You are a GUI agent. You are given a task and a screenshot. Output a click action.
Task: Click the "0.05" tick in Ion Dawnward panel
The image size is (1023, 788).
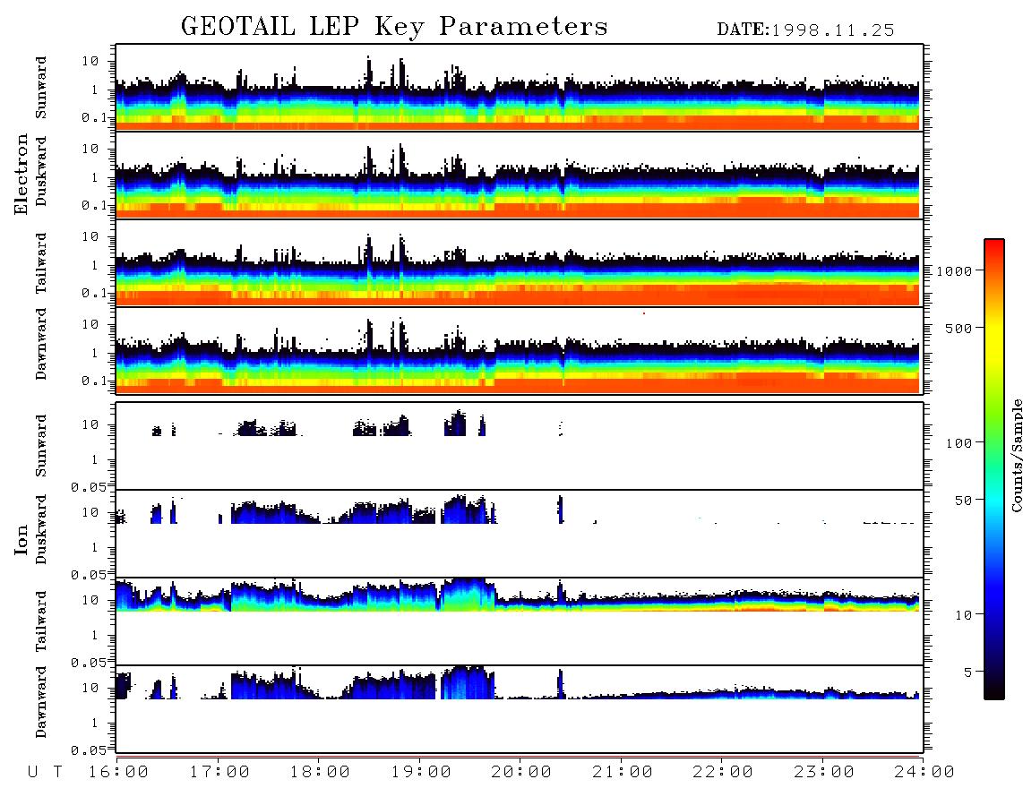point(90,750)
